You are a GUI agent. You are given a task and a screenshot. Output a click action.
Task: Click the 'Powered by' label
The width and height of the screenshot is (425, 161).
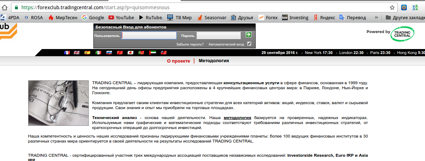[378, 32]
